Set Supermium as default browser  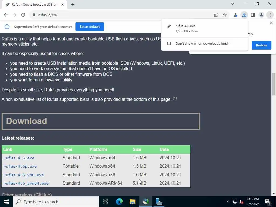click(x=89, y=27)
